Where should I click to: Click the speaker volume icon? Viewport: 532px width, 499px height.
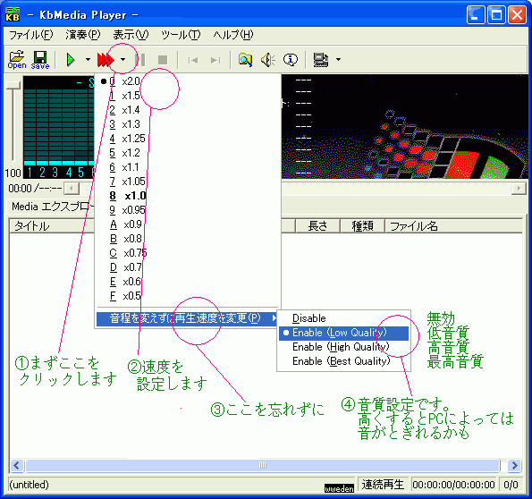pyautogui.click(x=268, y=60)
